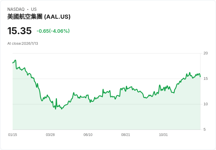Click the 10 price axis label

coord(205,104)
